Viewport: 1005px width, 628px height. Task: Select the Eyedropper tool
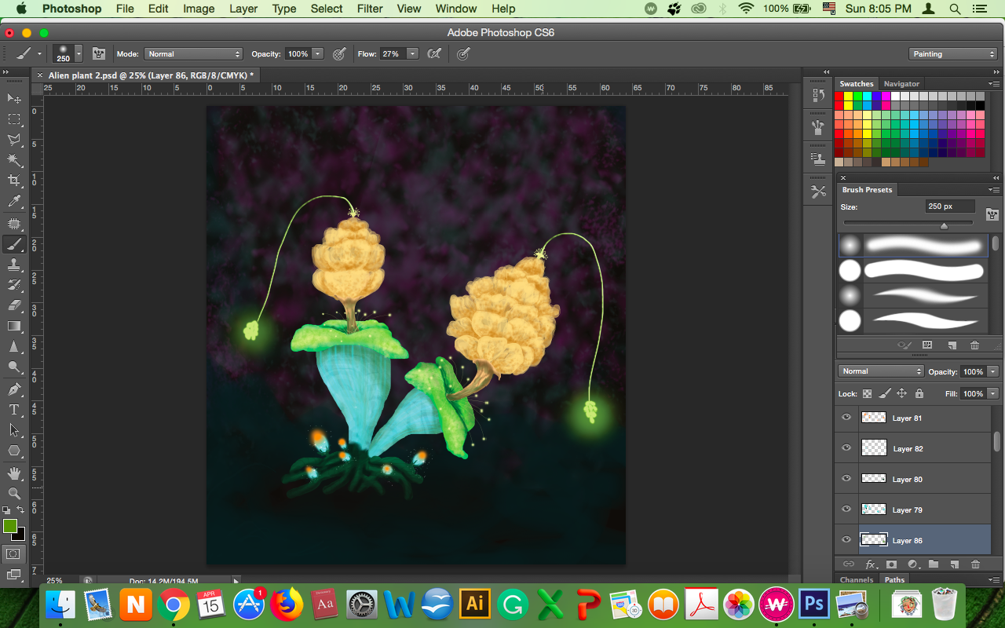tap(14, 203)
